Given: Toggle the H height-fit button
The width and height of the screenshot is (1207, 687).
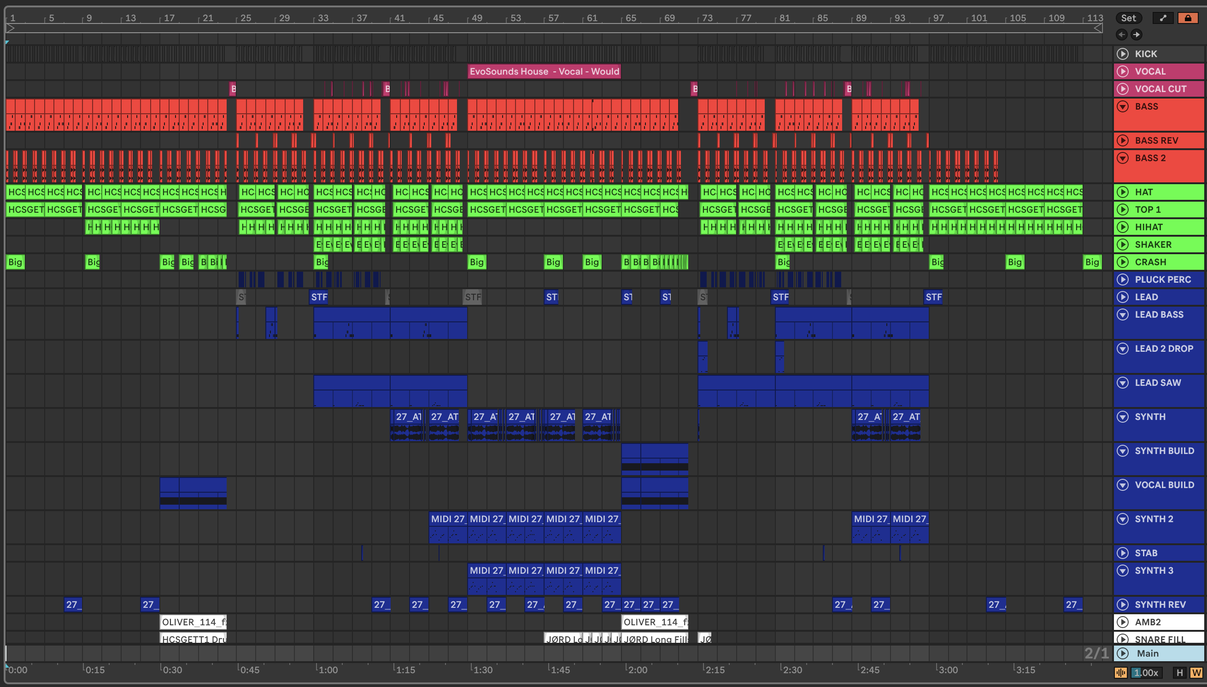Looking at the screenshot, I should (x=1180, y=673).
